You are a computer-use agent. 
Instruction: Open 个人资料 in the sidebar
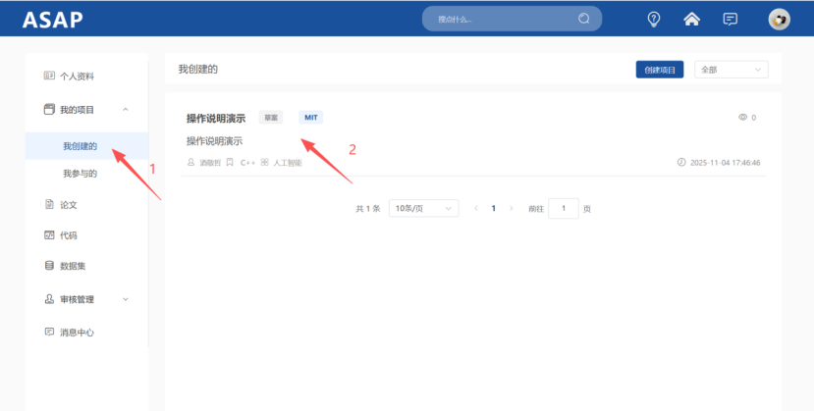(x=82, y=76)
